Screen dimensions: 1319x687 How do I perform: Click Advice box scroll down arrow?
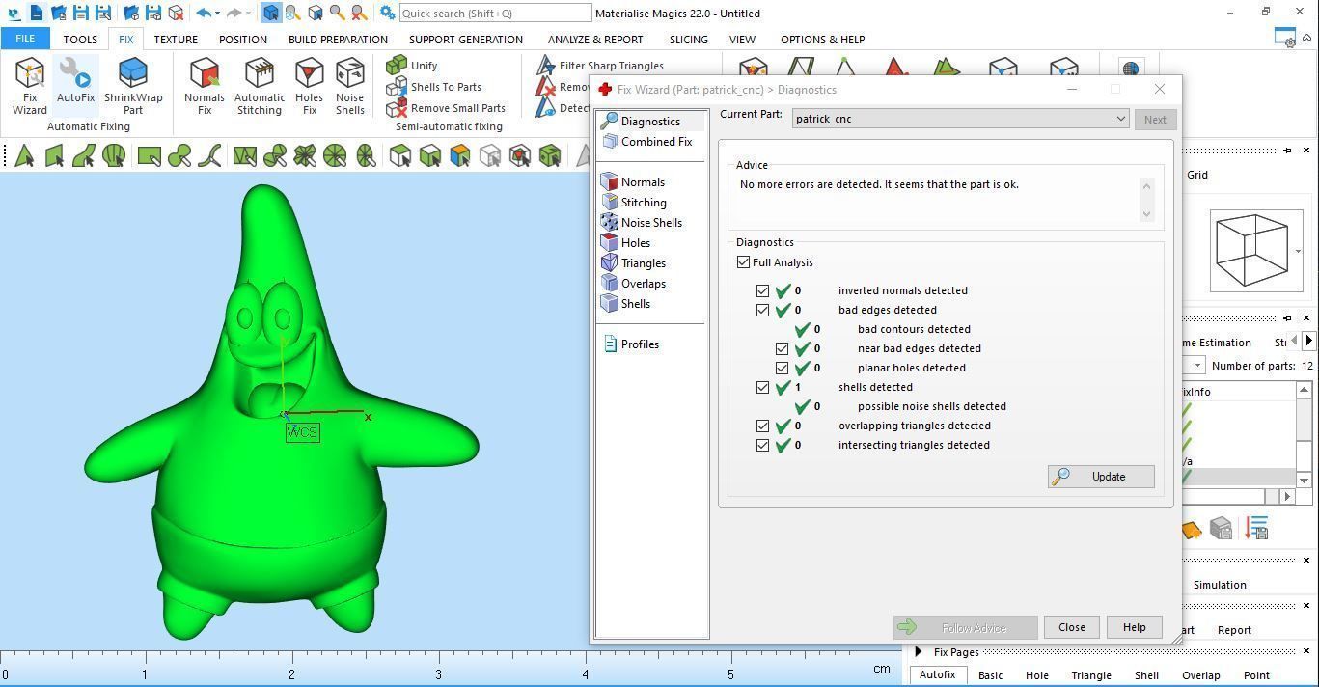point(1146,214)
